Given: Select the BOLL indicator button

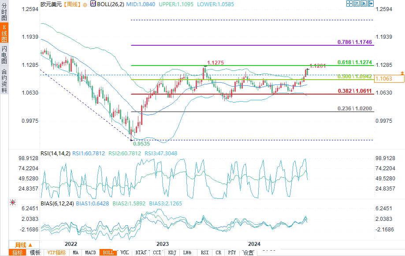Looking at the screenshot, I should 108,252.
